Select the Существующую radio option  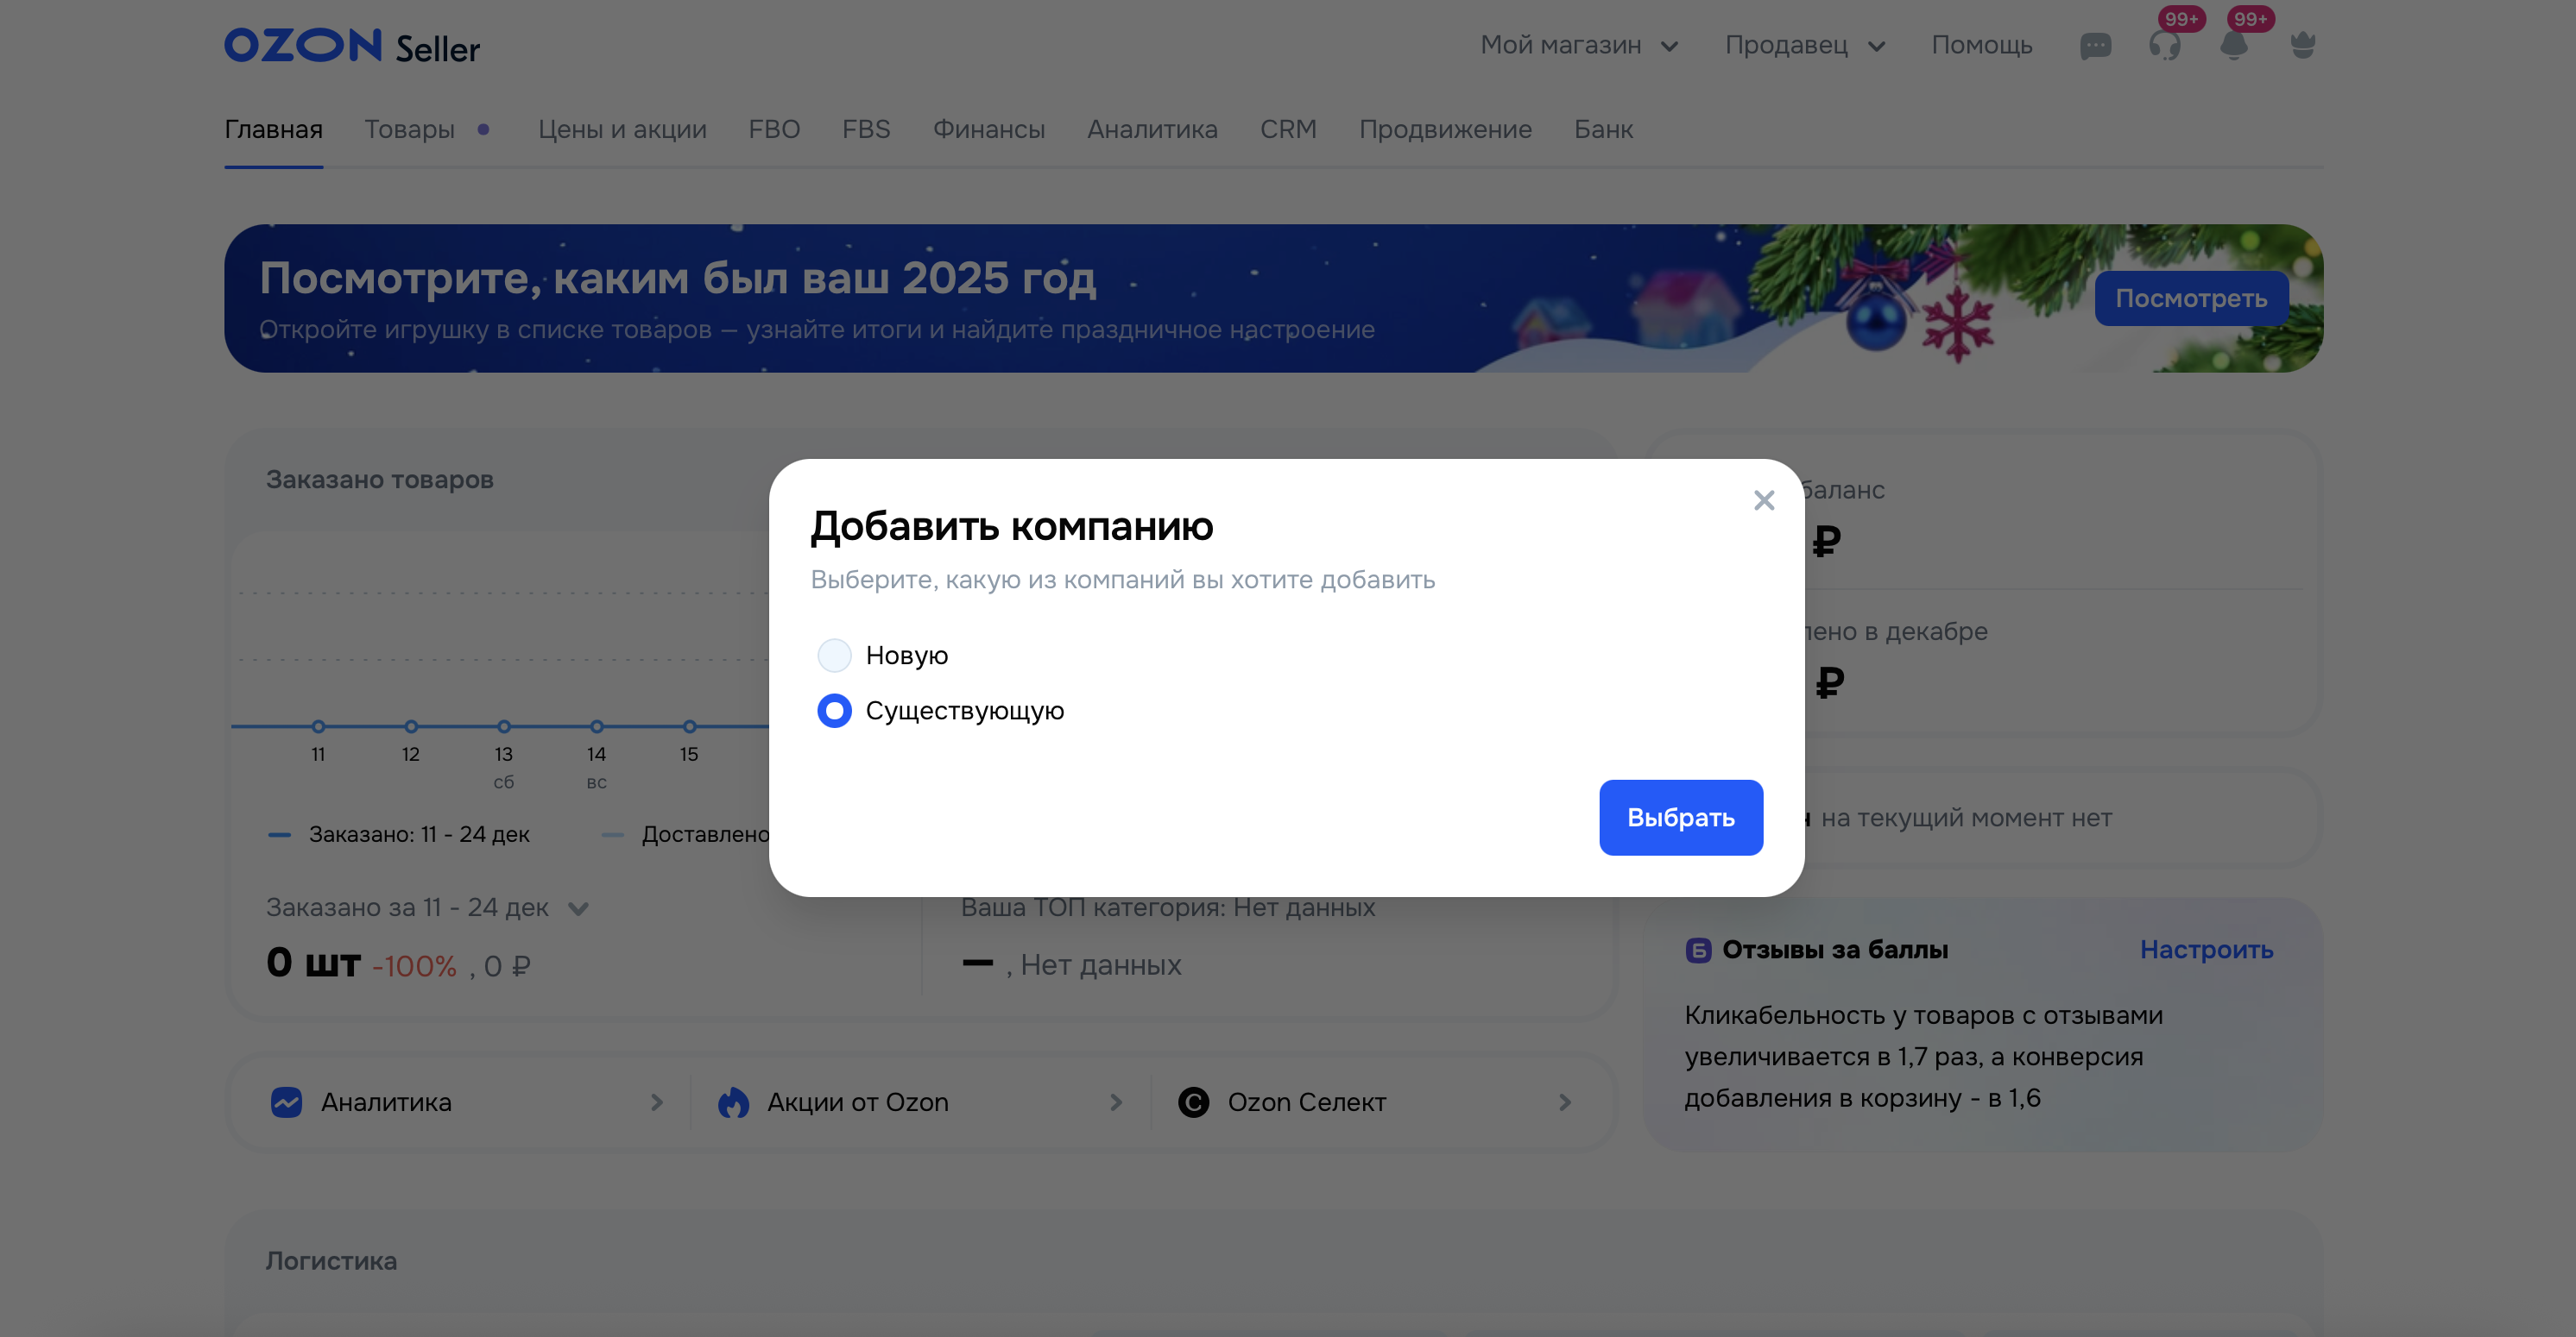(x=834, y=711)
